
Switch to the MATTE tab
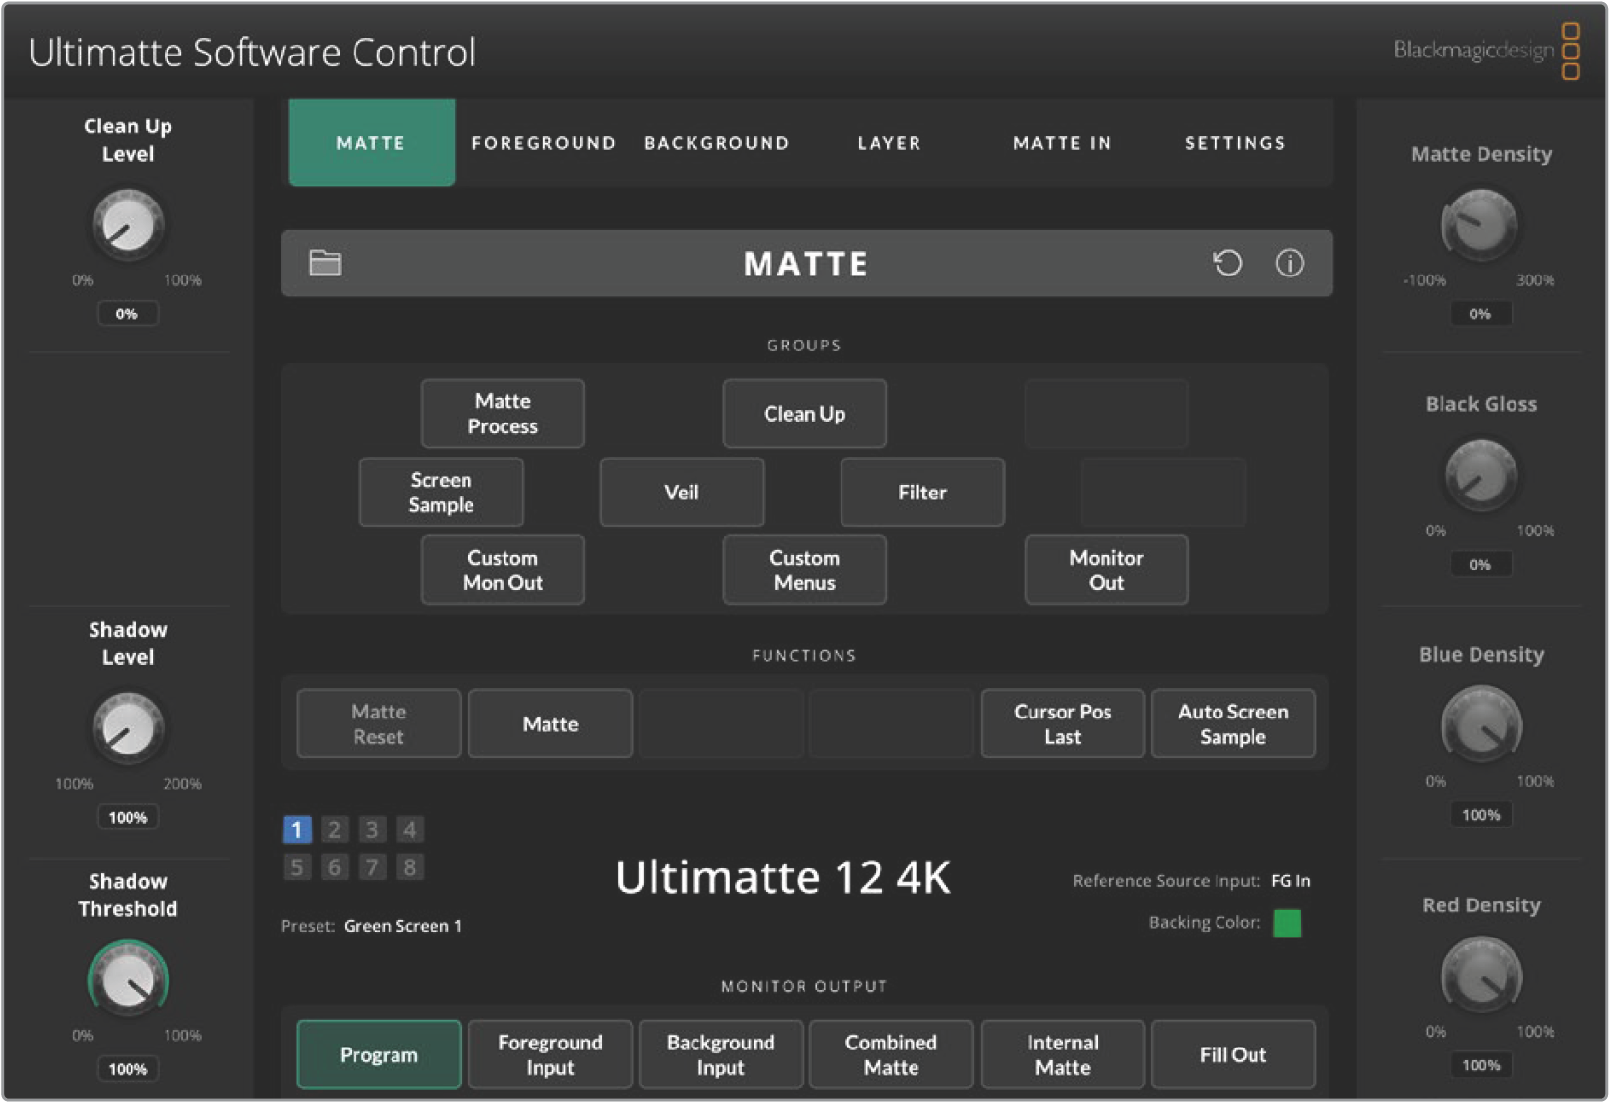click(x=371, y=142)
